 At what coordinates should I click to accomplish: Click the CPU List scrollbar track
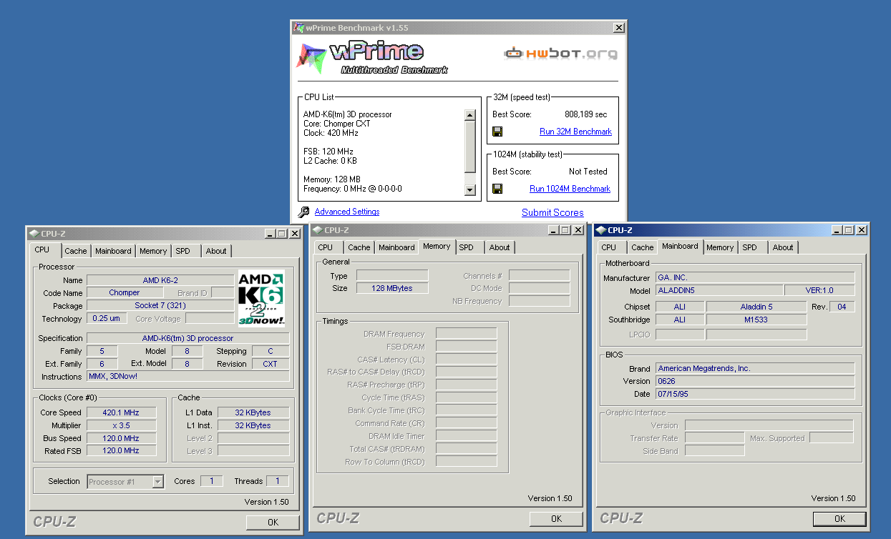click(x=469, y=179)
